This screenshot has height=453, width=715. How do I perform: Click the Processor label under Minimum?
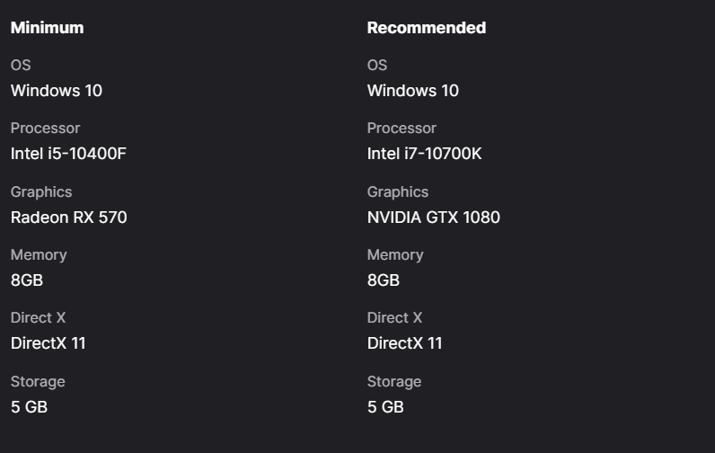pyautogui.click(x=45, y=129)
